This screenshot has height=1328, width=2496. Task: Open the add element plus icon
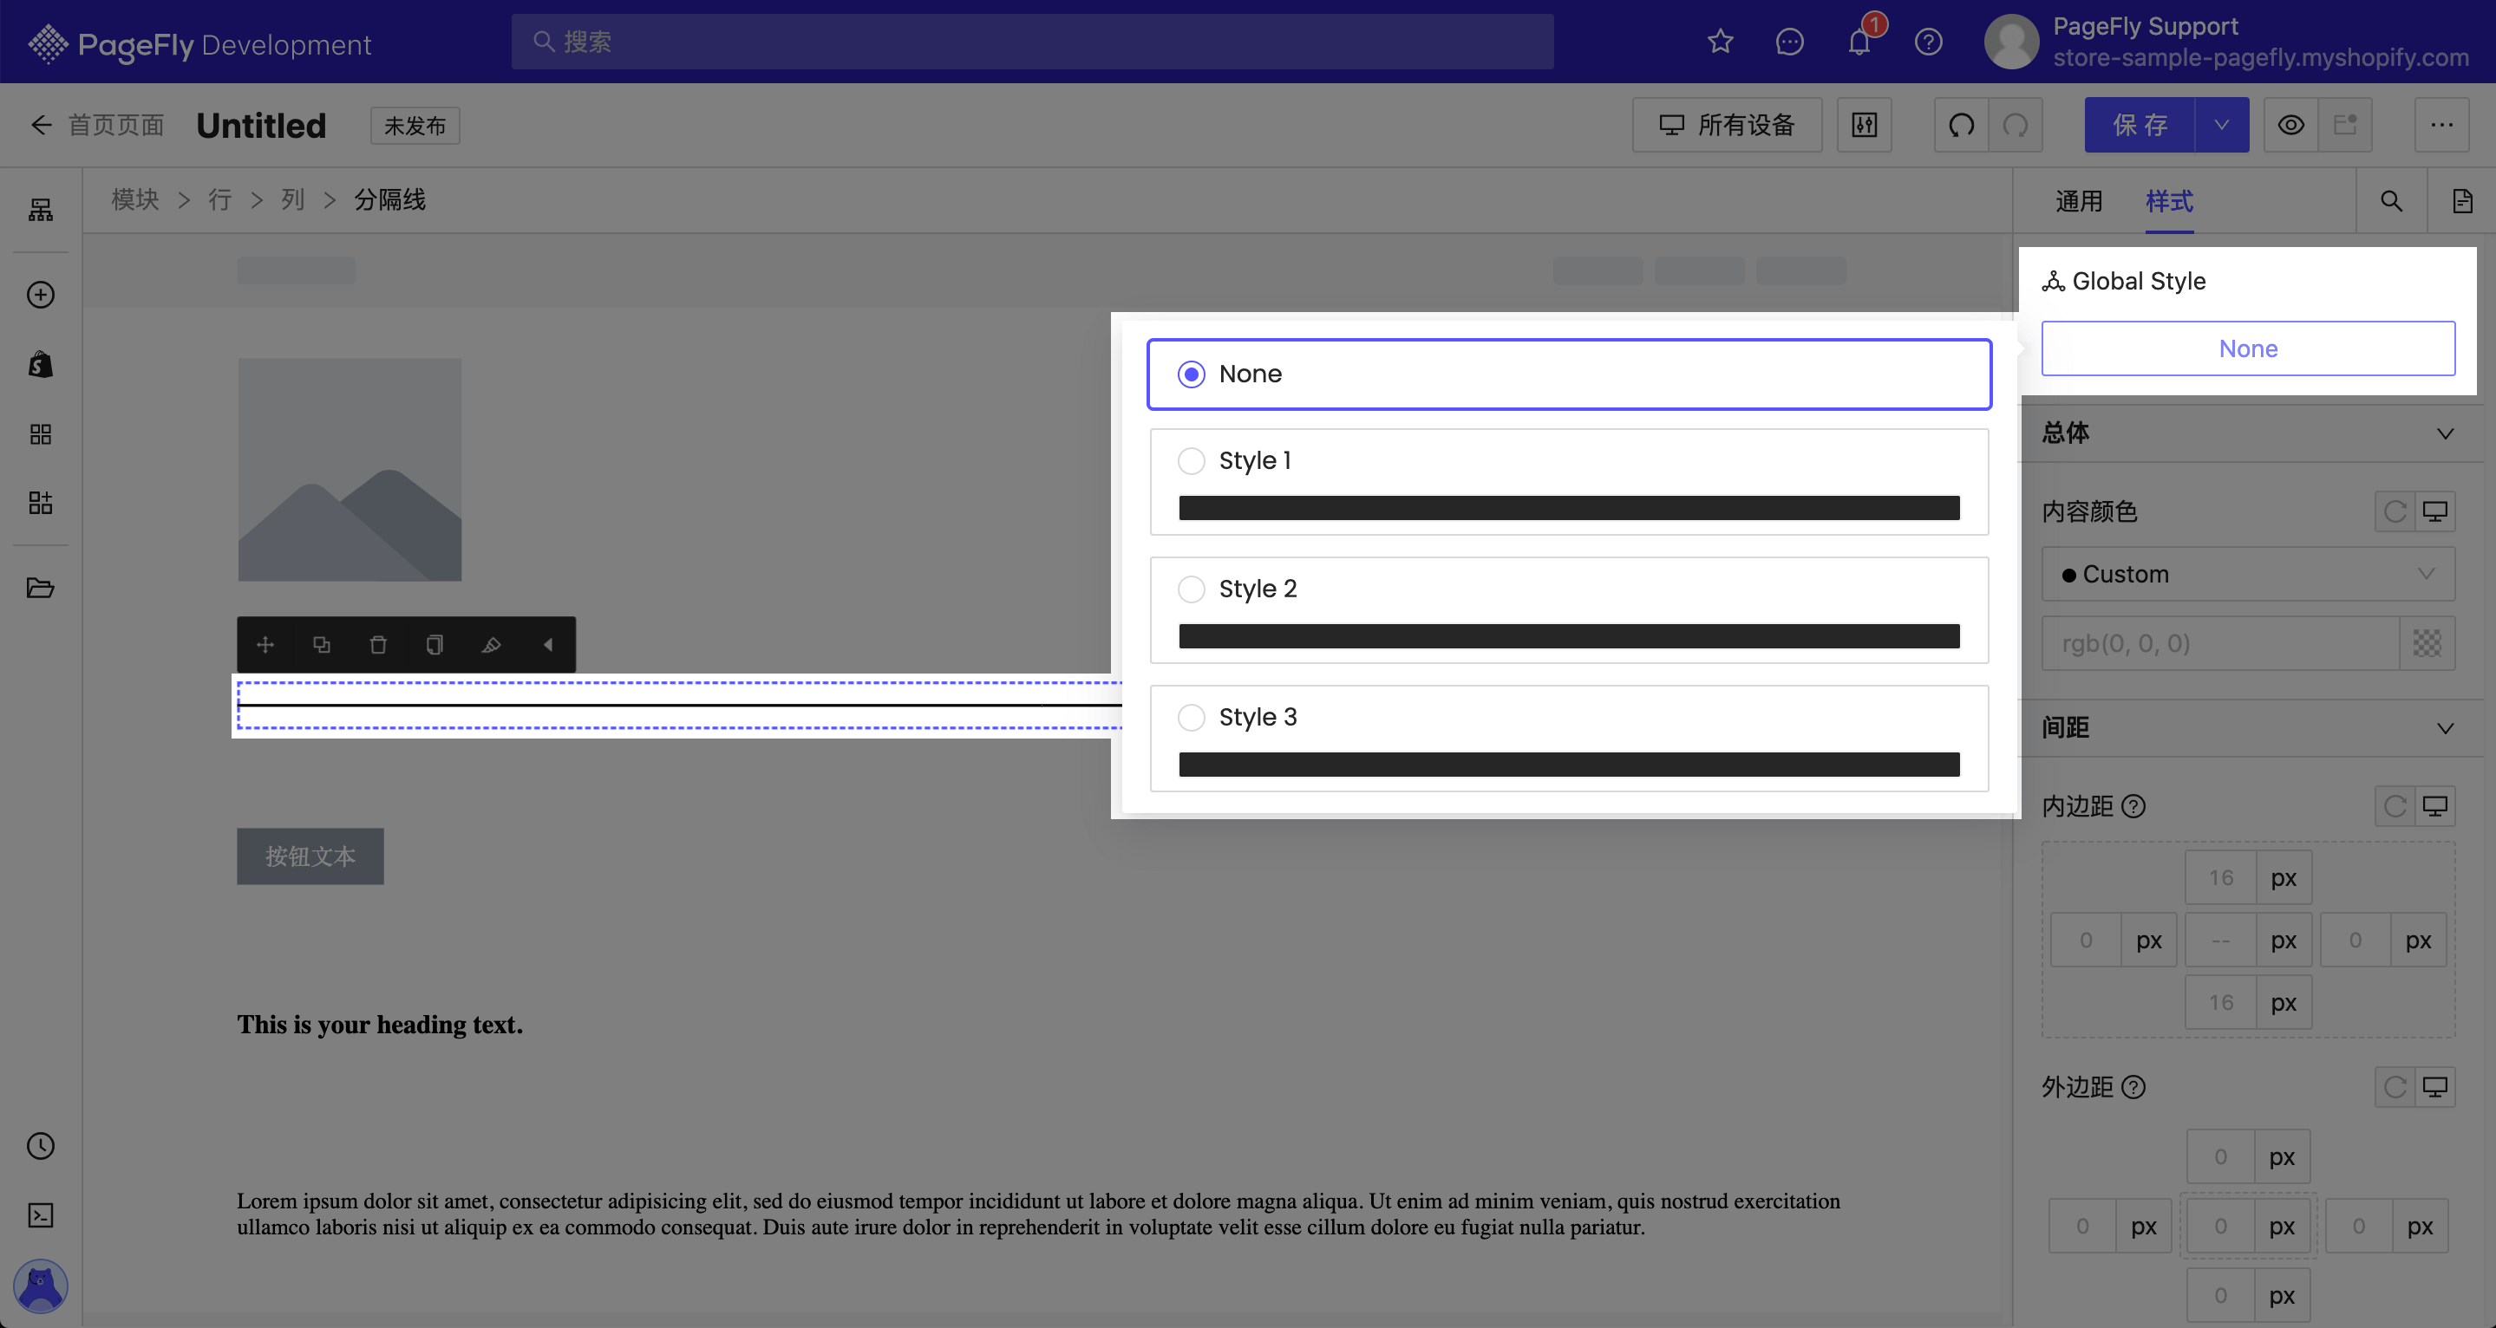pyautogui.click(x=41, y=295)
